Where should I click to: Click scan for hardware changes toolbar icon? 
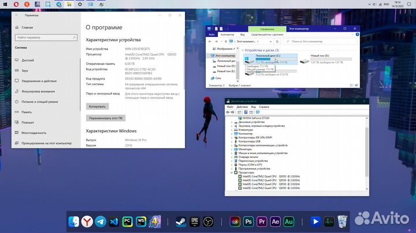point(258,112)
